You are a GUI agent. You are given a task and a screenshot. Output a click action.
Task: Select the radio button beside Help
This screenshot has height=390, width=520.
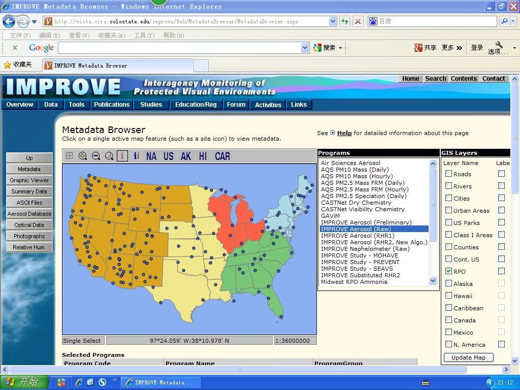(333, 133)
